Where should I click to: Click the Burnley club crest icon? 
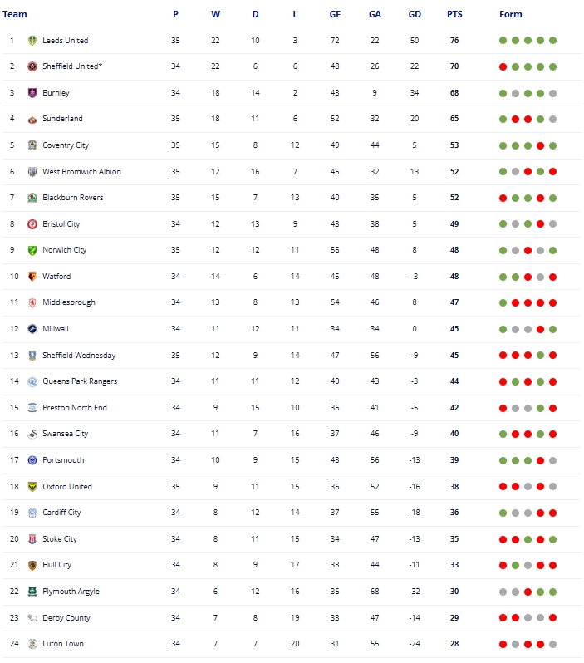(32, 93)
